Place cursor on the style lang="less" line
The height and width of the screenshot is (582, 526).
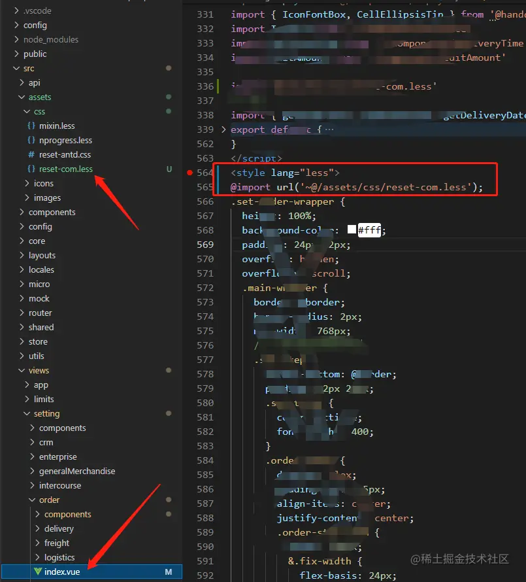click(x=285, y=173)
